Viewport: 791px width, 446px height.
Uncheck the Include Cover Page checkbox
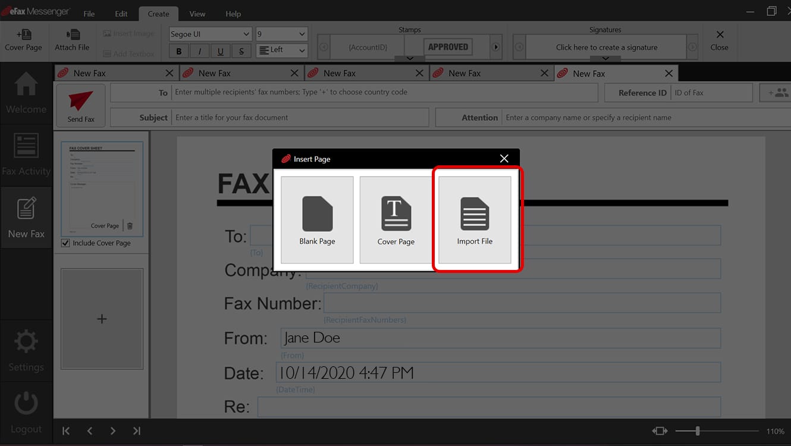click(64, 243)
